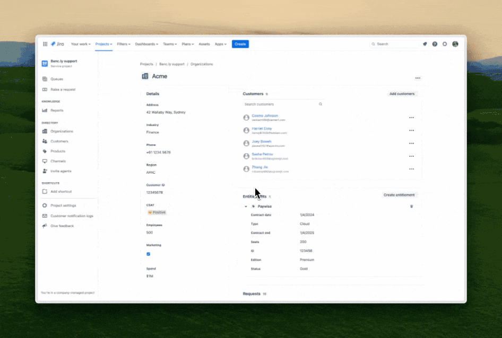Screen dimensions: 502x338
Task: Open Sasha Petrov customer link
Action: pyautogui.click(x=262, y=154)
